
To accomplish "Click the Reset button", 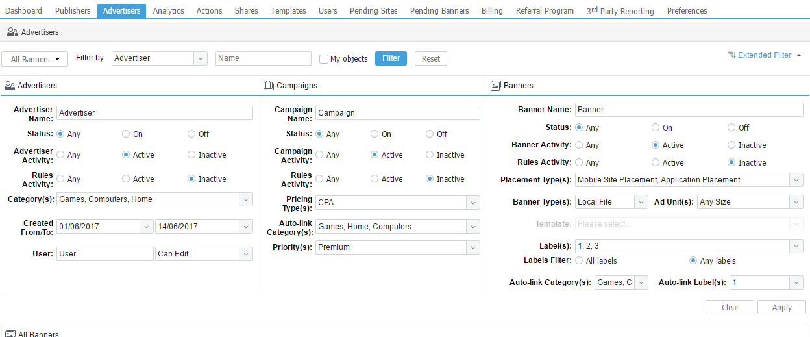I will click(431, 59).
